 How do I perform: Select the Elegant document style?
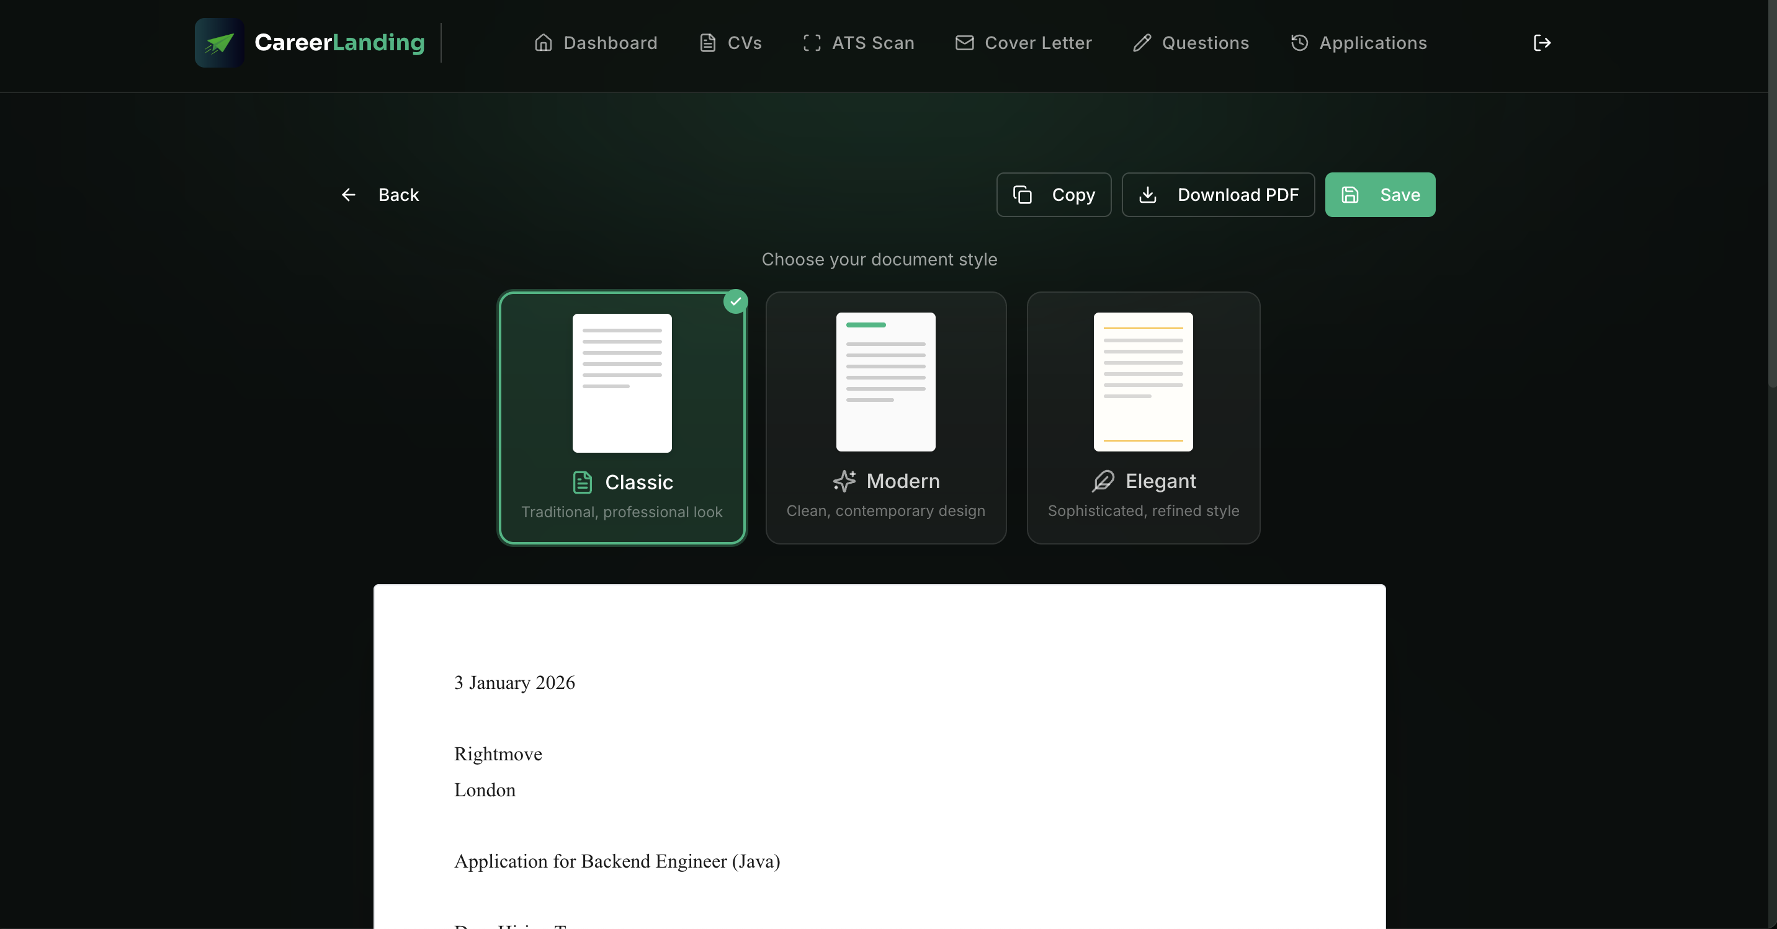(x=1143, y=419)
